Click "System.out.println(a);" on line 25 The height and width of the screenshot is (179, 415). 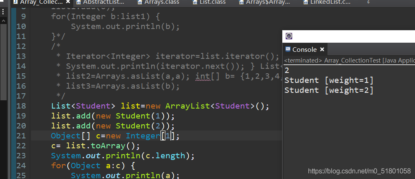tap(125, 176)
